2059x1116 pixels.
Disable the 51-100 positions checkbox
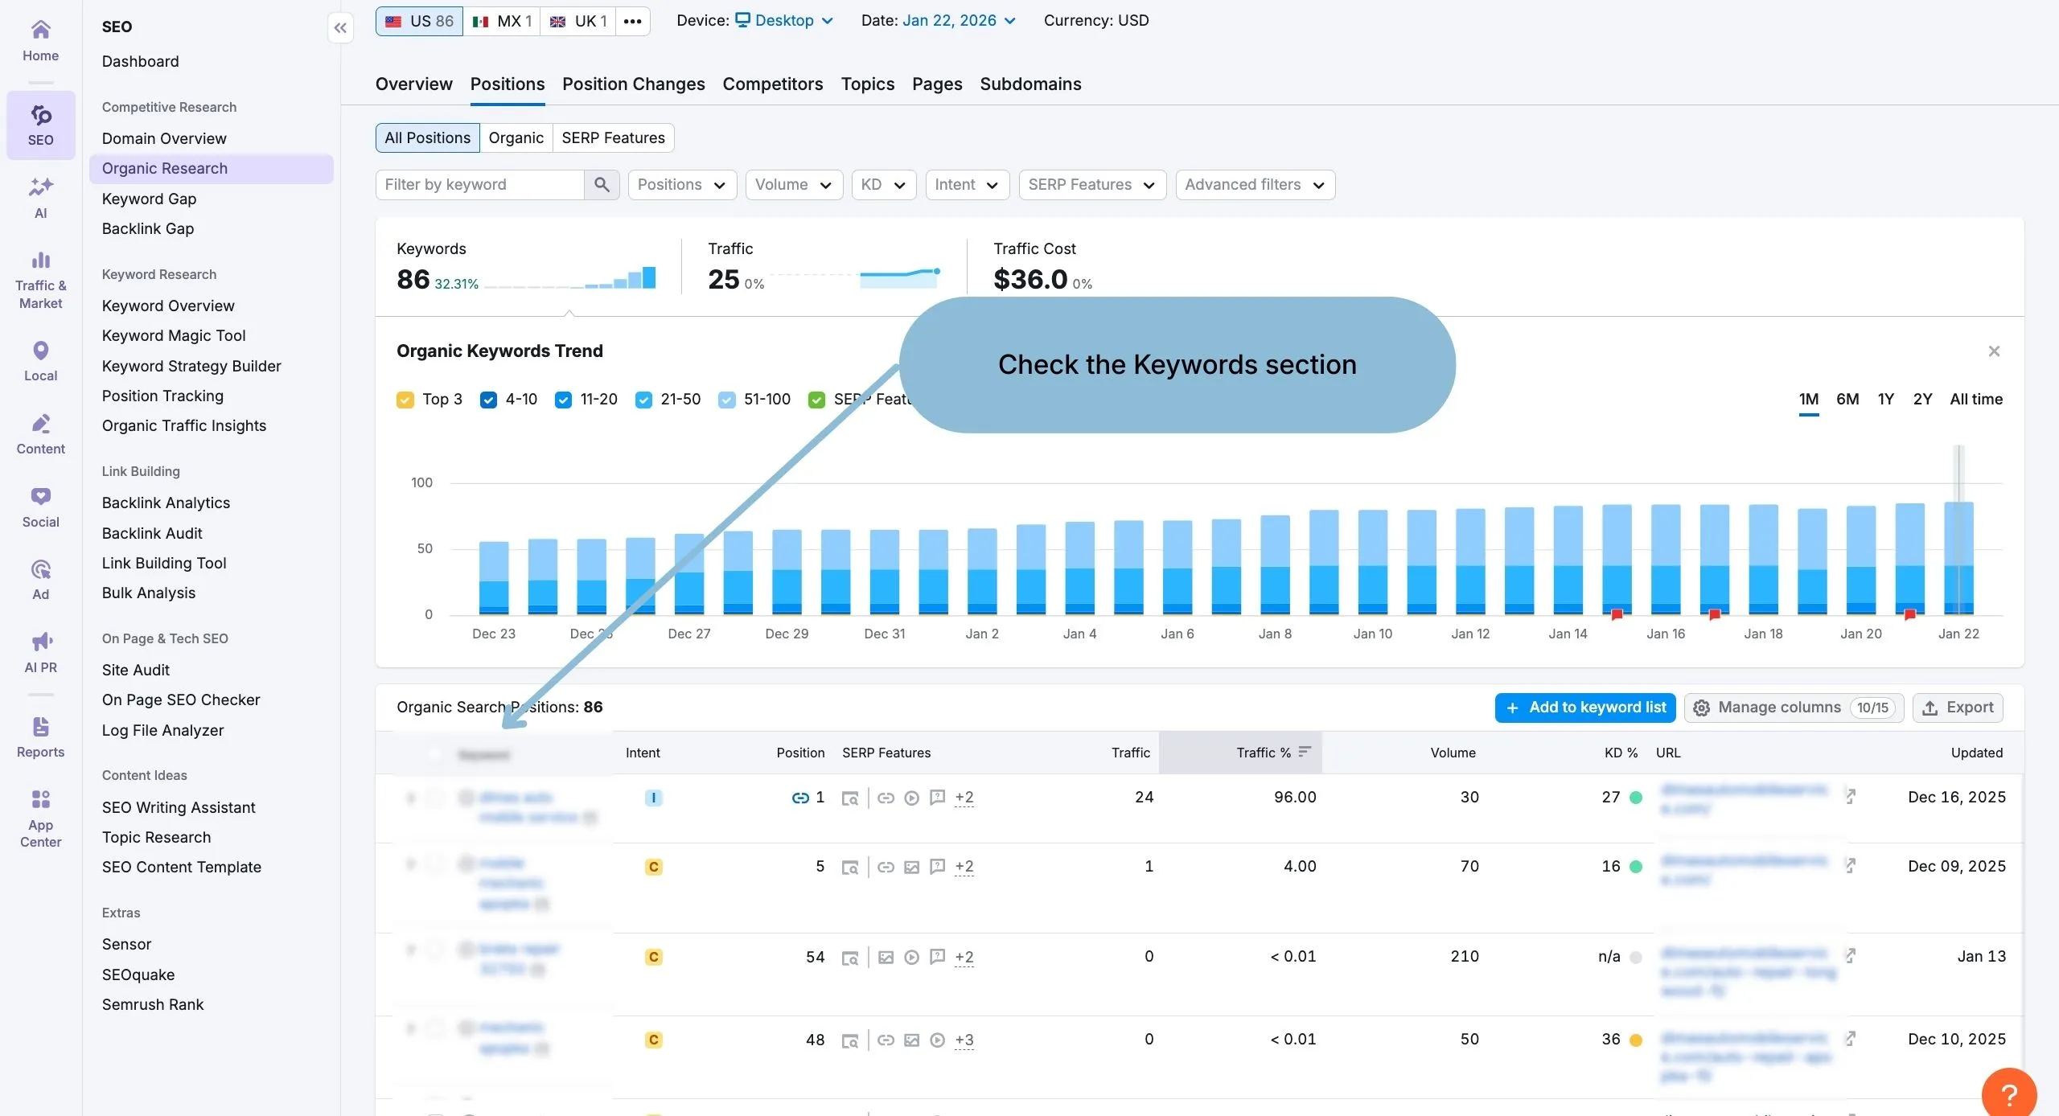click(x=728, y=400)
